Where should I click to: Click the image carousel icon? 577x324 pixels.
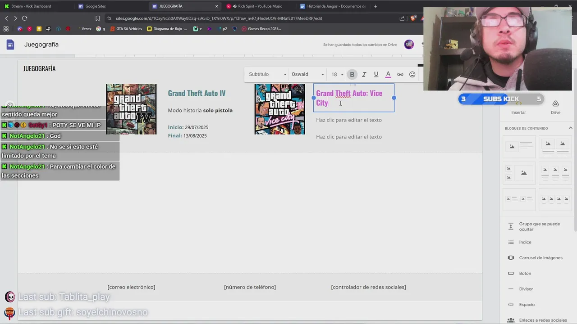click(511, 258)
